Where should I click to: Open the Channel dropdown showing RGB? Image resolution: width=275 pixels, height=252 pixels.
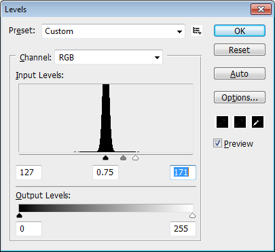pyautogui.click(x=109, y=57)
